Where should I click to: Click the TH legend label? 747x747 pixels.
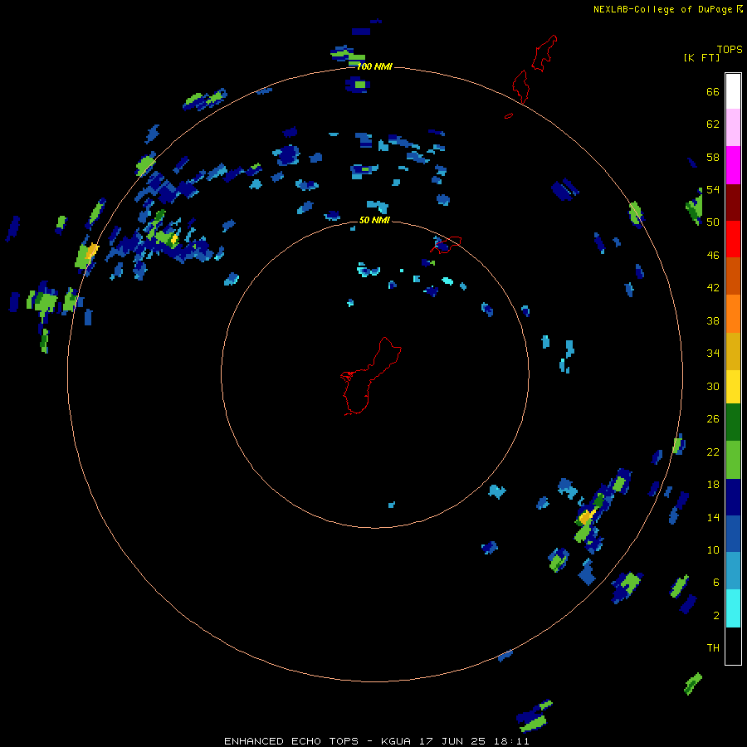pos(713,648)
